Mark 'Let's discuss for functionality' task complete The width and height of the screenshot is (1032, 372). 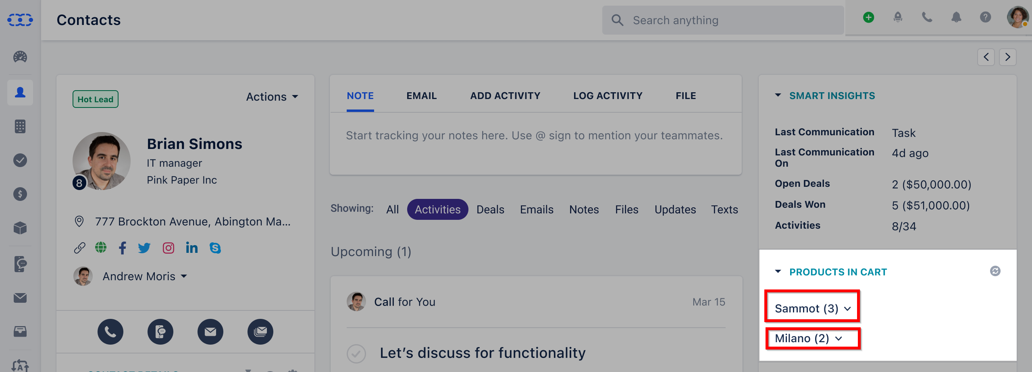click(356, 353)
